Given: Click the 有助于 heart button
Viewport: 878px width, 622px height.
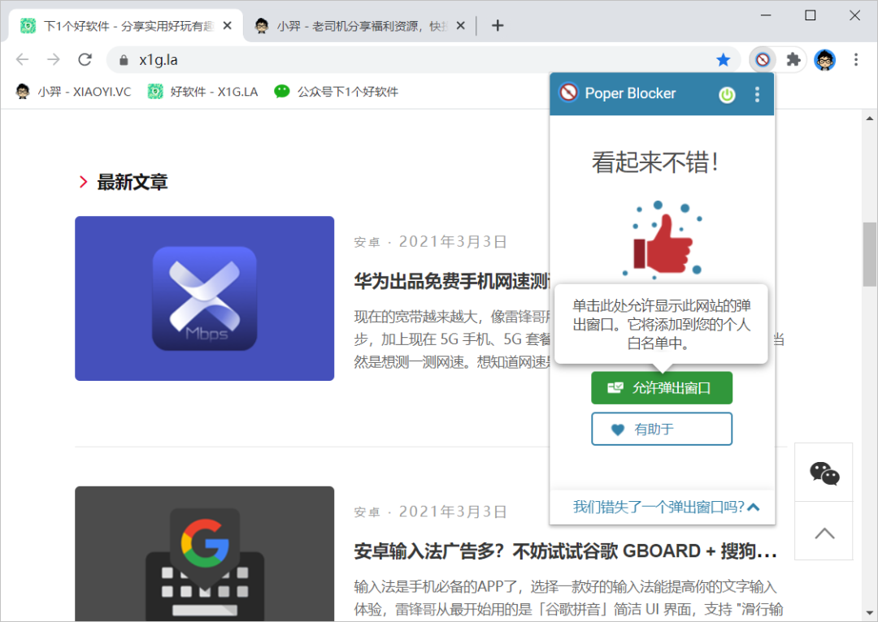Looking at the screenshot, I should [x=661, y=429].
